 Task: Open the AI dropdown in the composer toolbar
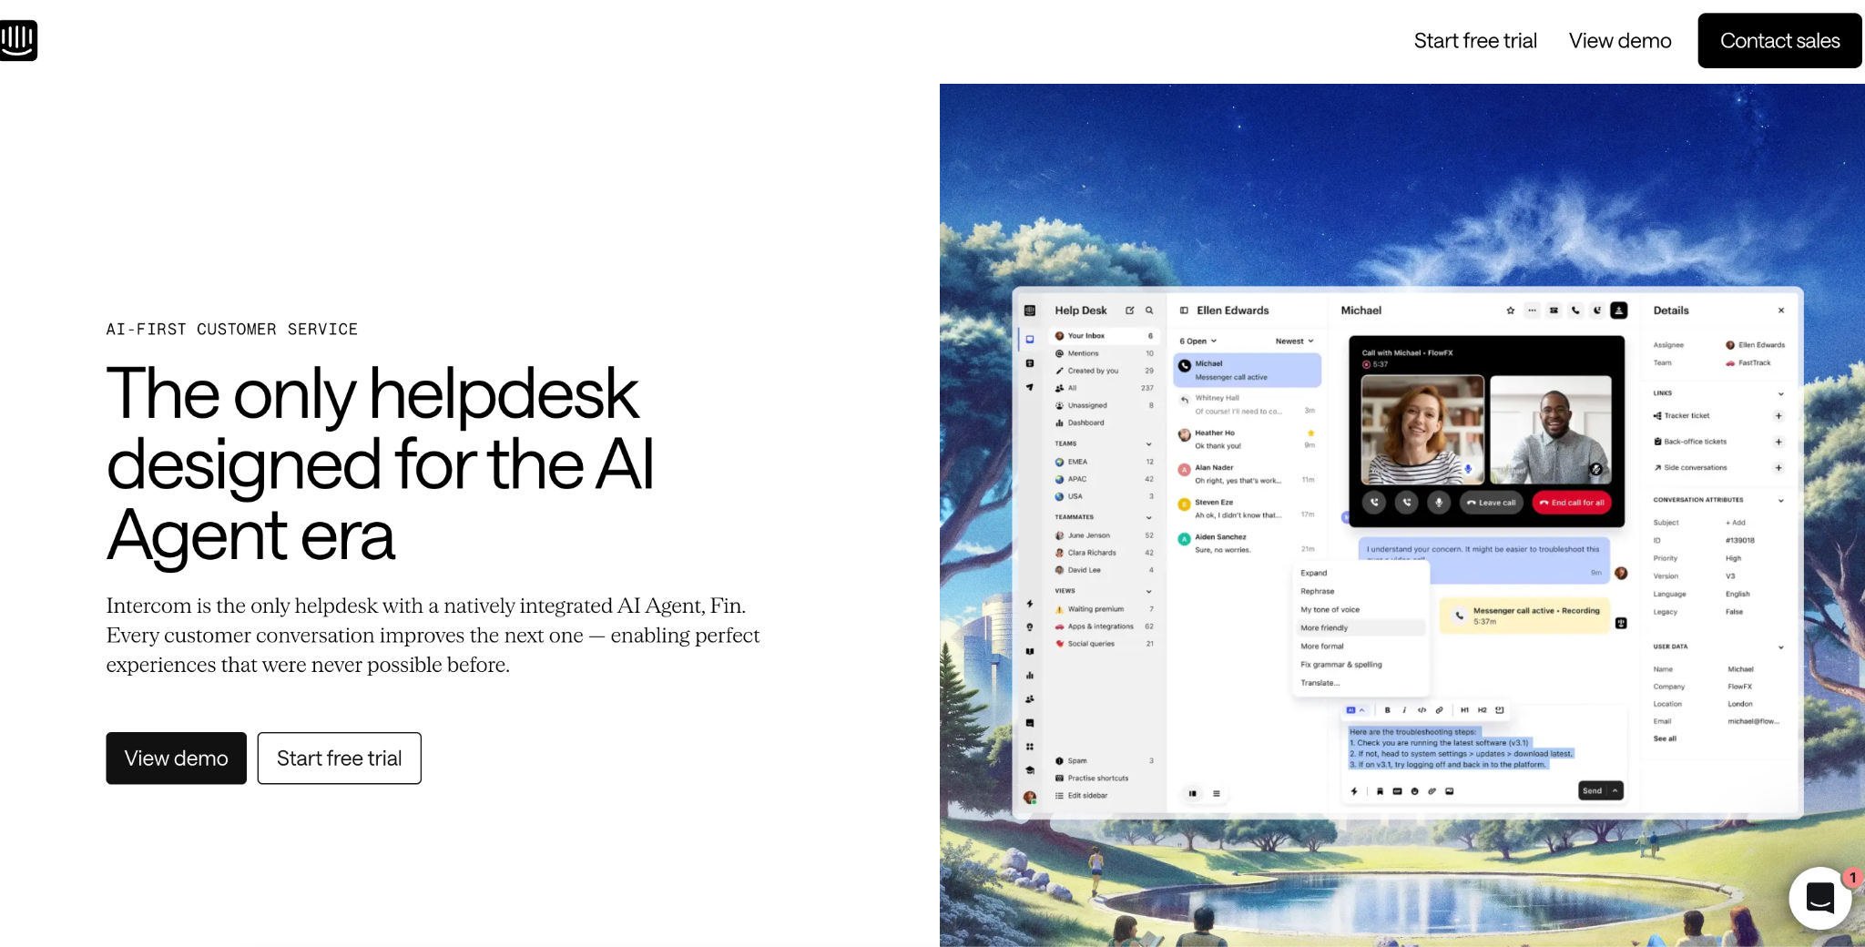pos(1356,710)
